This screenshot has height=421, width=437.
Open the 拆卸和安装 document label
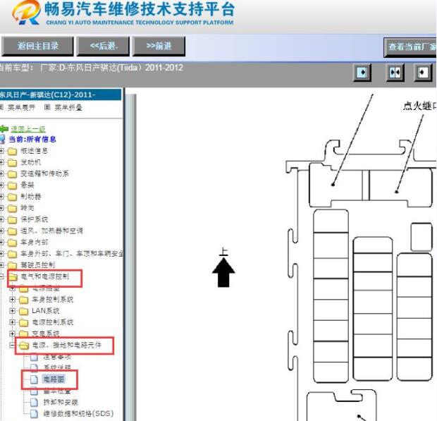pos(61,402)
